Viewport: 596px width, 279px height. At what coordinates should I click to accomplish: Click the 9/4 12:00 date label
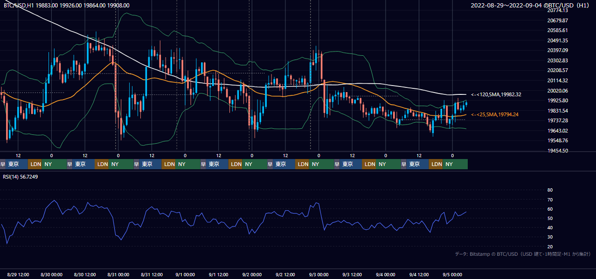[x=419, y=275]
